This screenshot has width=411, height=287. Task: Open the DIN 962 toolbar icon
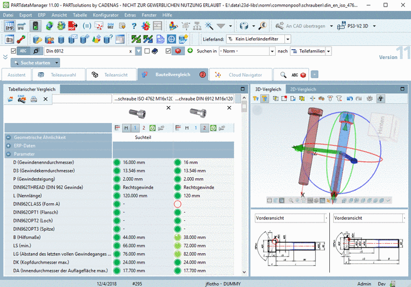pyautogui.click(x=111, y=26)
